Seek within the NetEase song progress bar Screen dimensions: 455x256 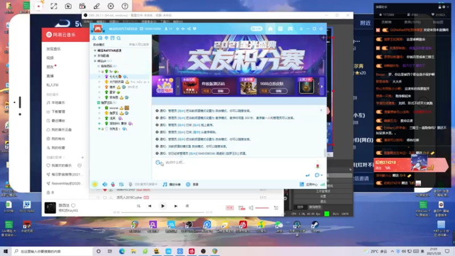163,212
